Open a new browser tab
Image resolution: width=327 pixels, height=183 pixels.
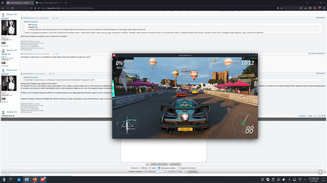[66, 3]
